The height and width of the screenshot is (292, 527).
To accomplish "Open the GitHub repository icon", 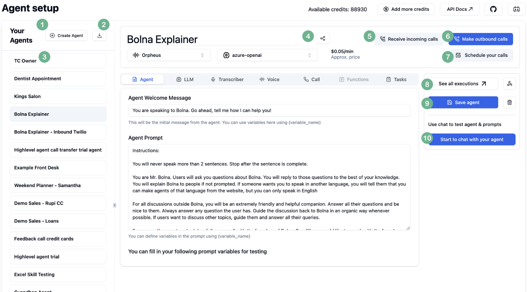I will [493, 9].
